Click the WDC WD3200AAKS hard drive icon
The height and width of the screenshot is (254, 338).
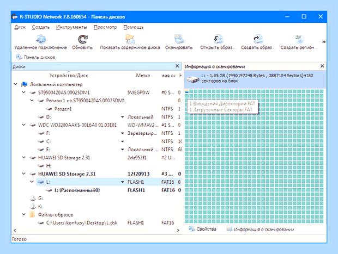pos(33,125)
